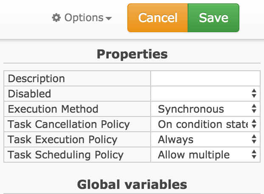Select the Execution Method property label
The height and width of the screenshot is (194, 264).
click(x=53, y=109)
